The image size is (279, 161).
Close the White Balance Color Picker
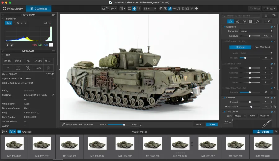[x=211, y=124]
